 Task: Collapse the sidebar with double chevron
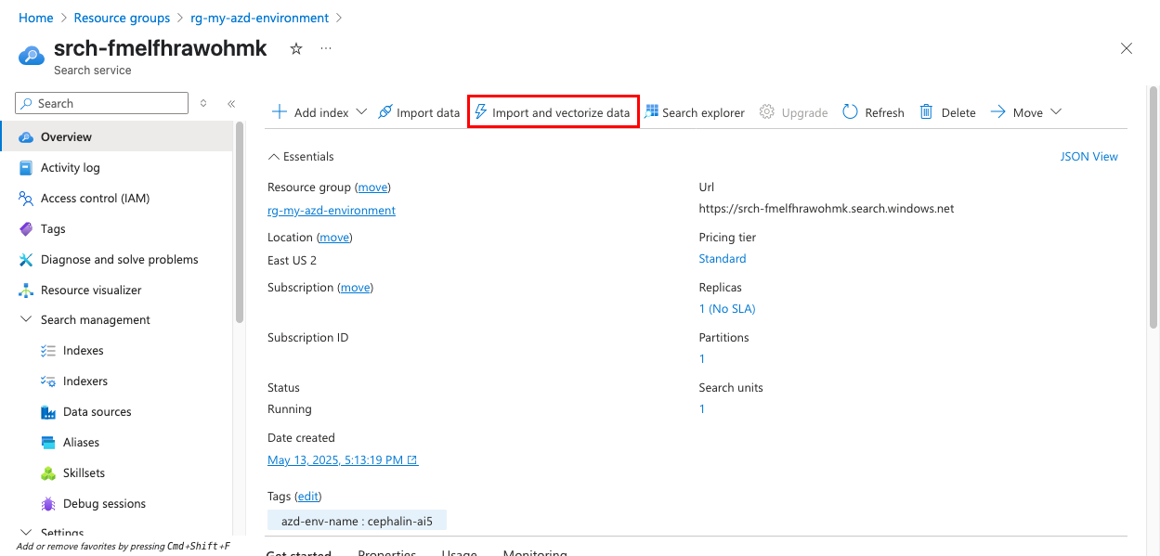[231, 103]
